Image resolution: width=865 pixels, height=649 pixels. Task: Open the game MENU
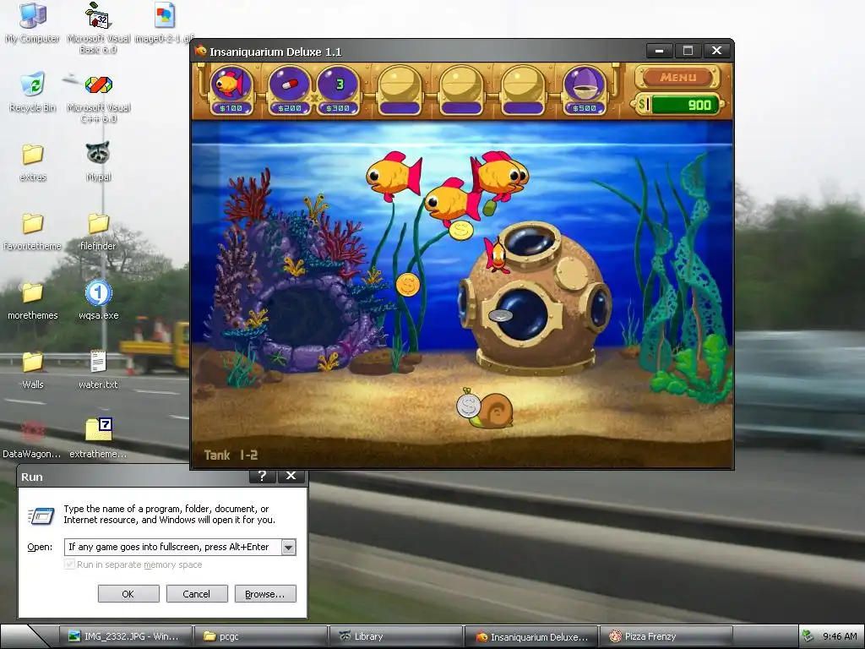pyautogui.click(x=678, y=77)
